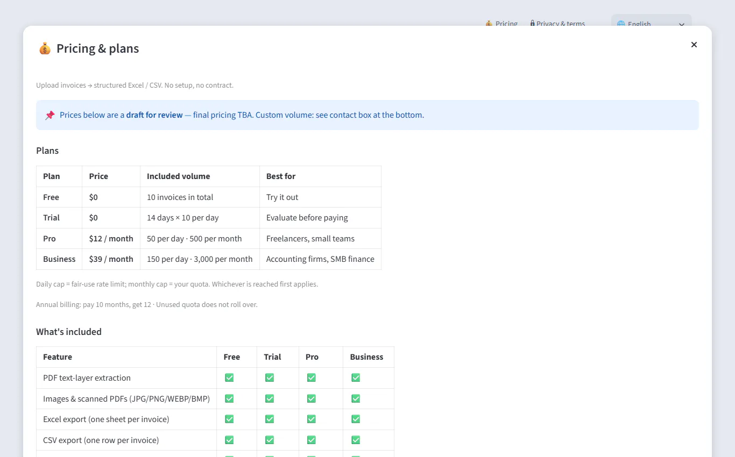Click the Trial checkmark for CSV export
Image resolution: width=735 pixels, height=457 pixels.
[270, 440]
